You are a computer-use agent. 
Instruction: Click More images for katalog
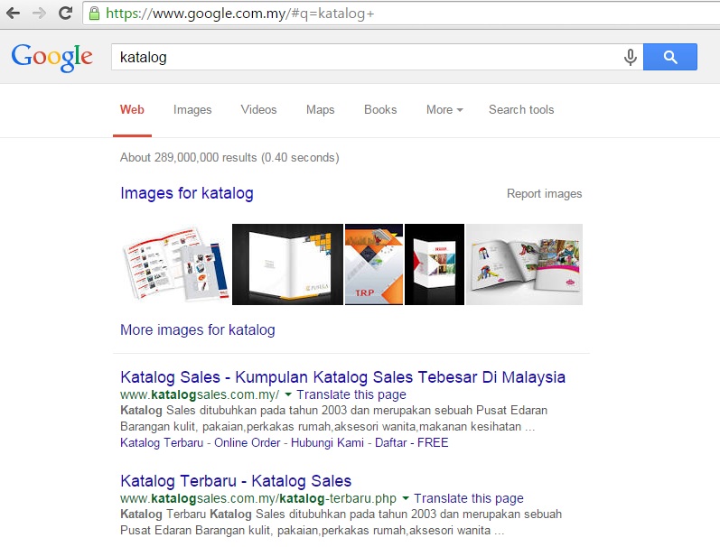198,330
